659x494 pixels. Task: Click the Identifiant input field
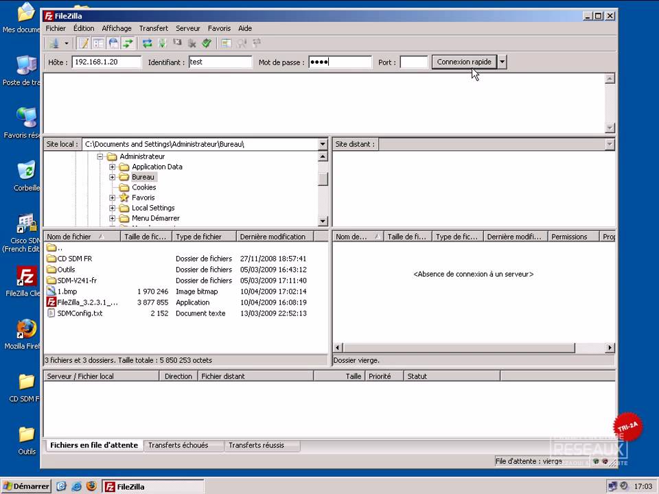(220, 62)
